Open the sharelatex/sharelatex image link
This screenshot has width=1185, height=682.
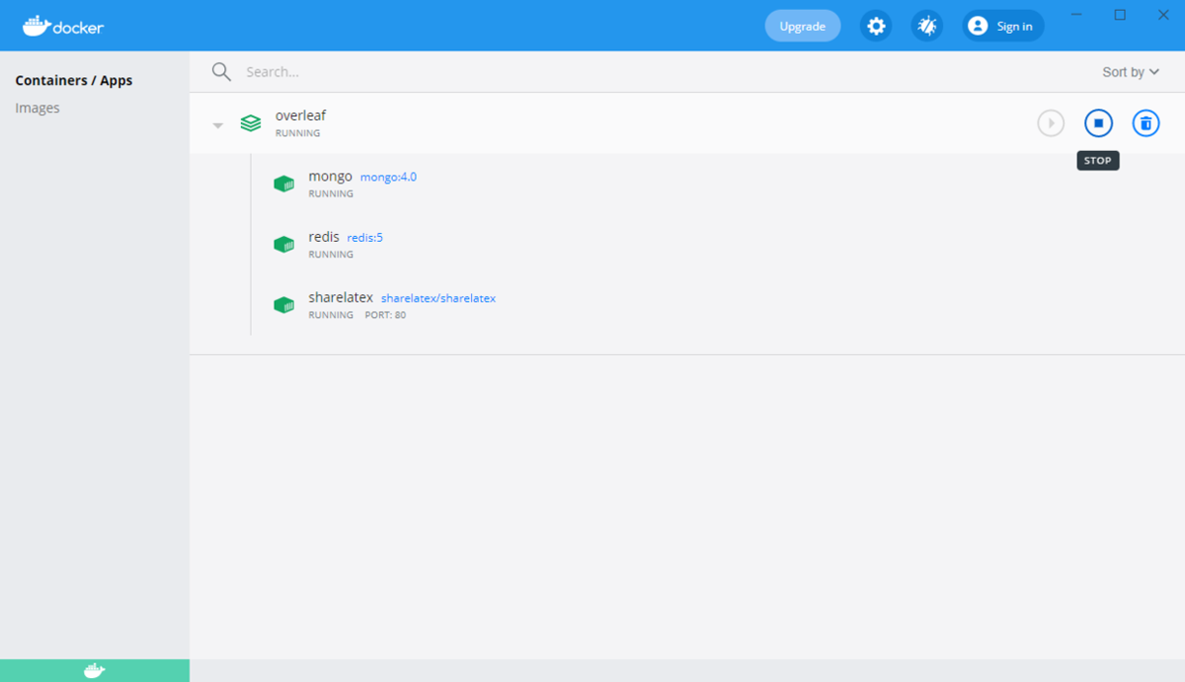[x=438, y=298]
